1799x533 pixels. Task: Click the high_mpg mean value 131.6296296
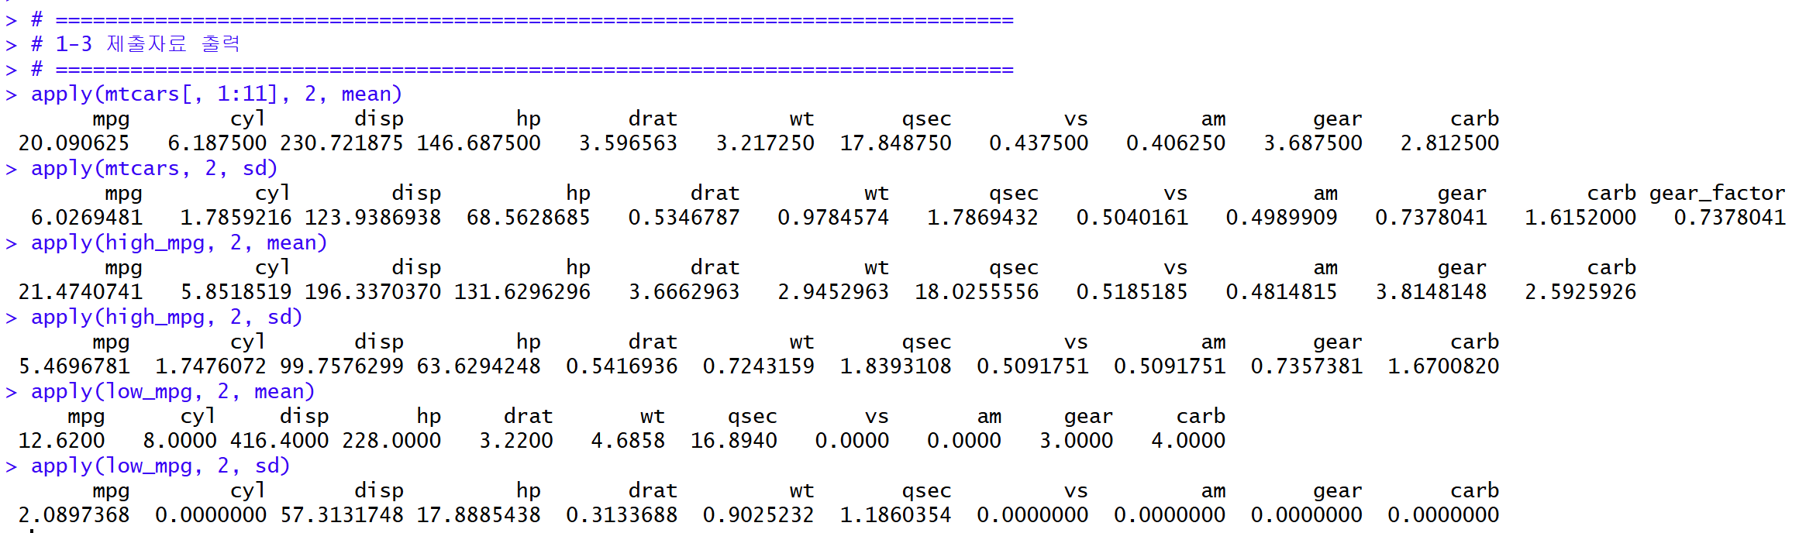[x=522, y=292]
